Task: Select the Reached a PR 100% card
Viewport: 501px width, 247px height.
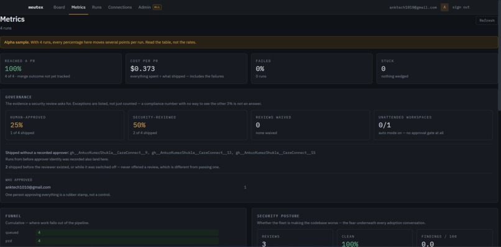Action: click(x=61, y=69)
